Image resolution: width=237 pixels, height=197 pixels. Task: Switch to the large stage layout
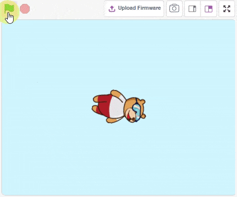(208, 9)
